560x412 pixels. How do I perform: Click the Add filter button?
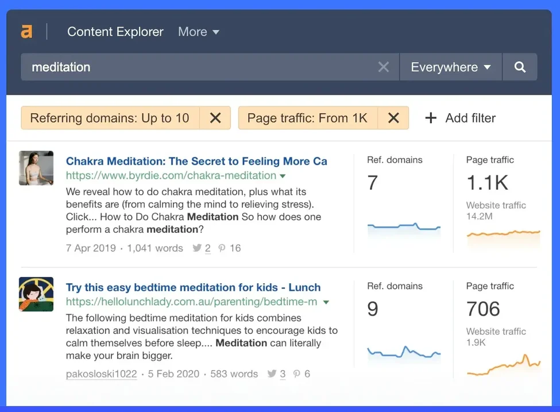coord(459,118)
